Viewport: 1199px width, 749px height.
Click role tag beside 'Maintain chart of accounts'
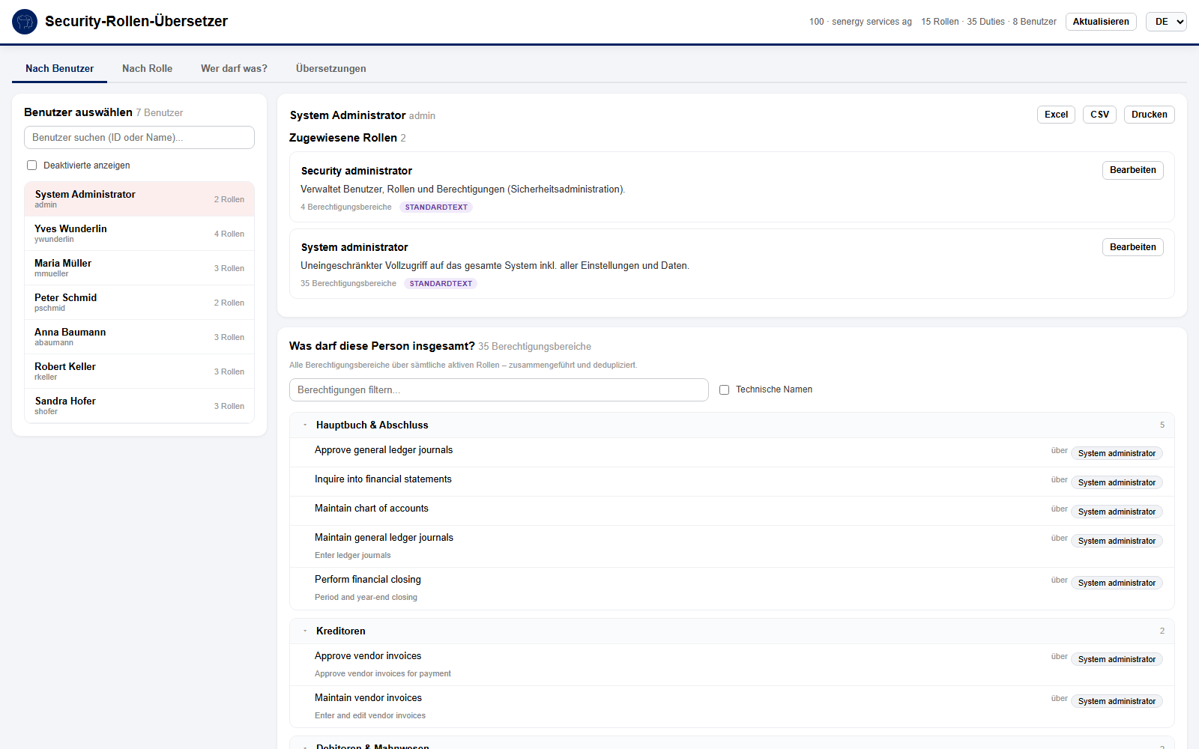(1117, 512)
